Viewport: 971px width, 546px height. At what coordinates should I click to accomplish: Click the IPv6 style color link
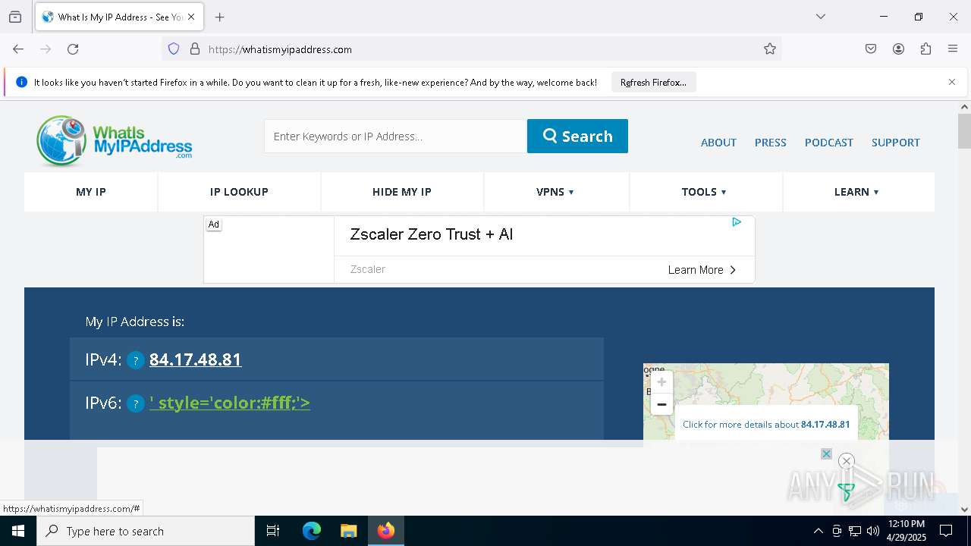click(230, 403)
